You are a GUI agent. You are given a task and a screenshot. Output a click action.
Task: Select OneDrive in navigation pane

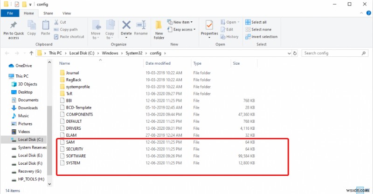[21, 66]
